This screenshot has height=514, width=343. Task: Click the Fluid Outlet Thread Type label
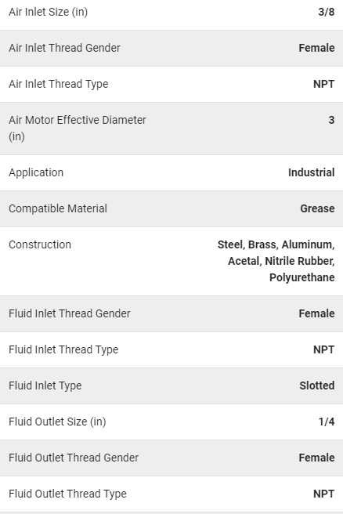67,494
